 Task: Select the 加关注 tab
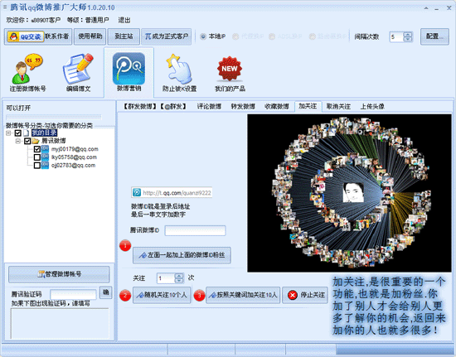click(308, 106)
